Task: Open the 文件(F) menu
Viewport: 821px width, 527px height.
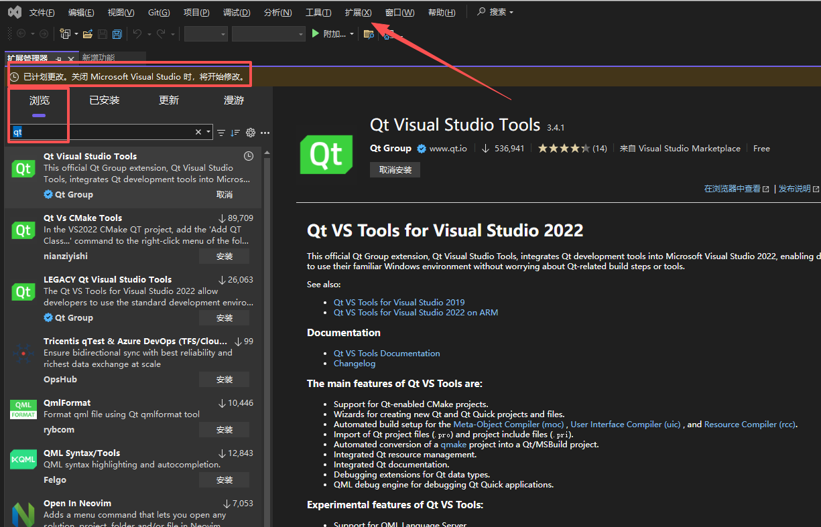Action: 42,13
